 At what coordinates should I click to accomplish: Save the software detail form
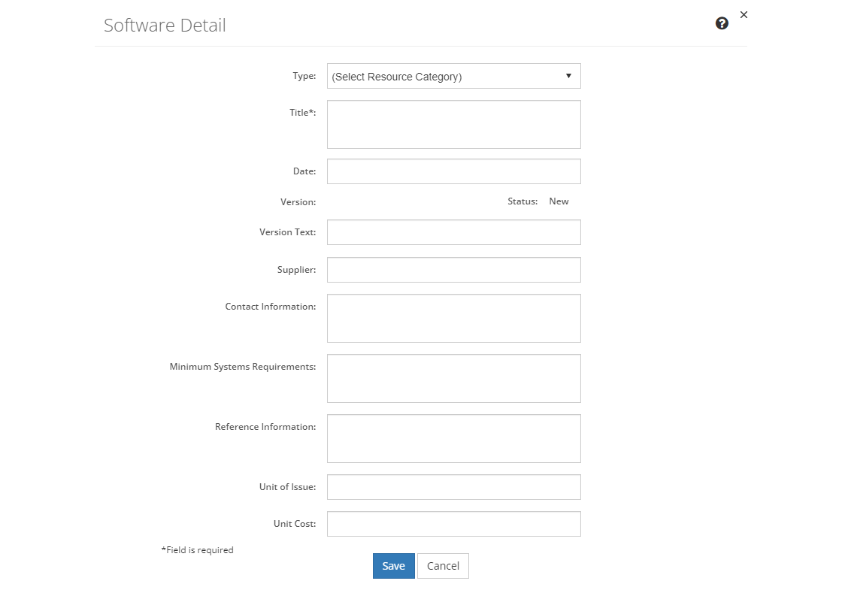coord(394,566)
